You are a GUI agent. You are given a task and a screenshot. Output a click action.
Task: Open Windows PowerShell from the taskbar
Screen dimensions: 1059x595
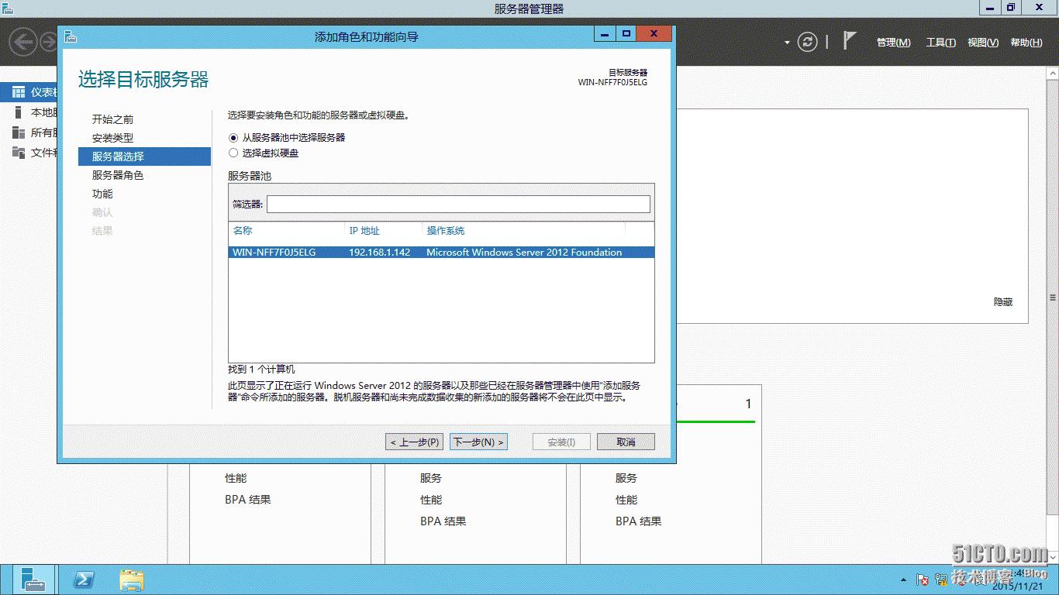click(x=84, y=580)
